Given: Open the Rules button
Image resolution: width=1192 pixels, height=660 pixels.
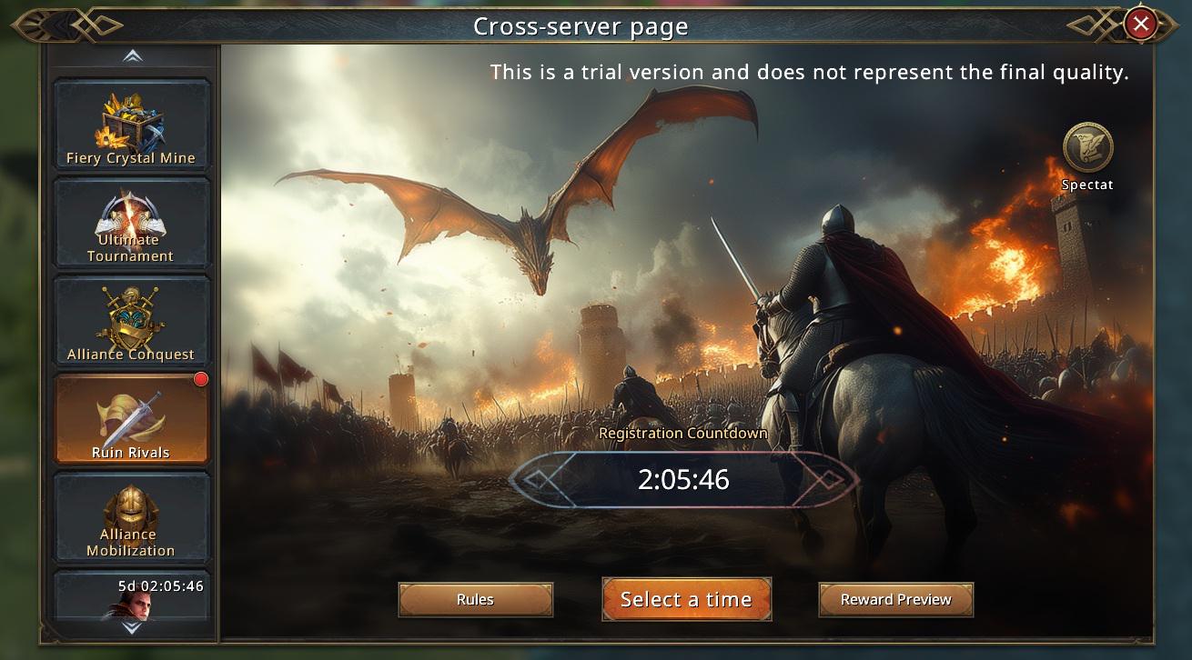Looking at the screenshot, I should (476, 600).
